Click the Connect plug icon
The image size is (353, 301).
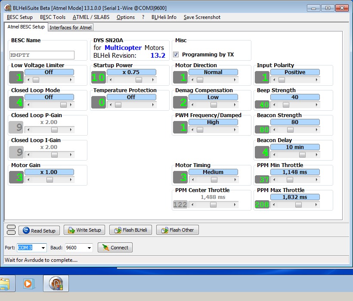[105, 248]
